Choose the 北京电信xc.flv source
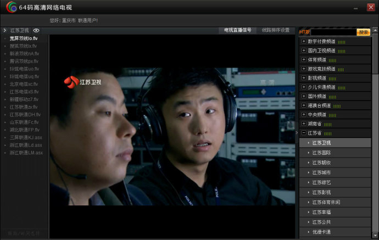Image resolution: width=379 pixels, height=240 pixels. point(24,84)
